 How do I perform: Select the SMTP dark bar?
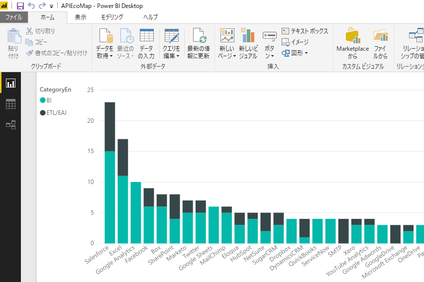tap(343, 231)
